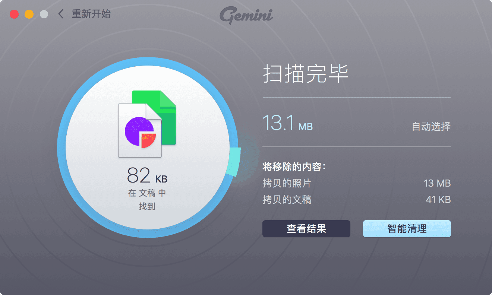
Task: Close the Gemini window with red button
Action: (14, 15)
